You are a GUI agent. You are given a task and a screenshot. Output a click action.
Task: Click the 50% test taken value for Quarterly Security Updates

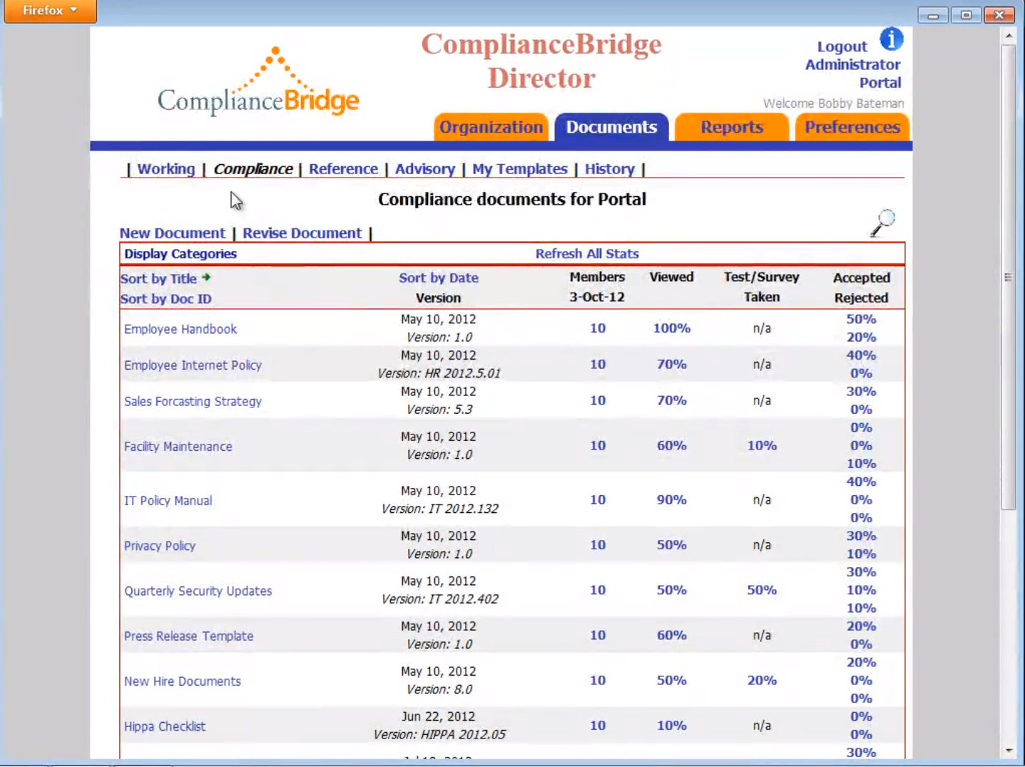pyautogui.click(x=762, y=590)
